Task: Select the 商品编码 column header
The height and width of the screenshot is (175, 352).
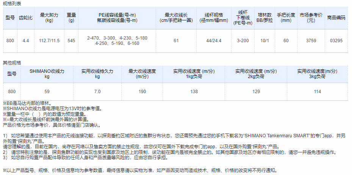Action: (x=336, y=18)
